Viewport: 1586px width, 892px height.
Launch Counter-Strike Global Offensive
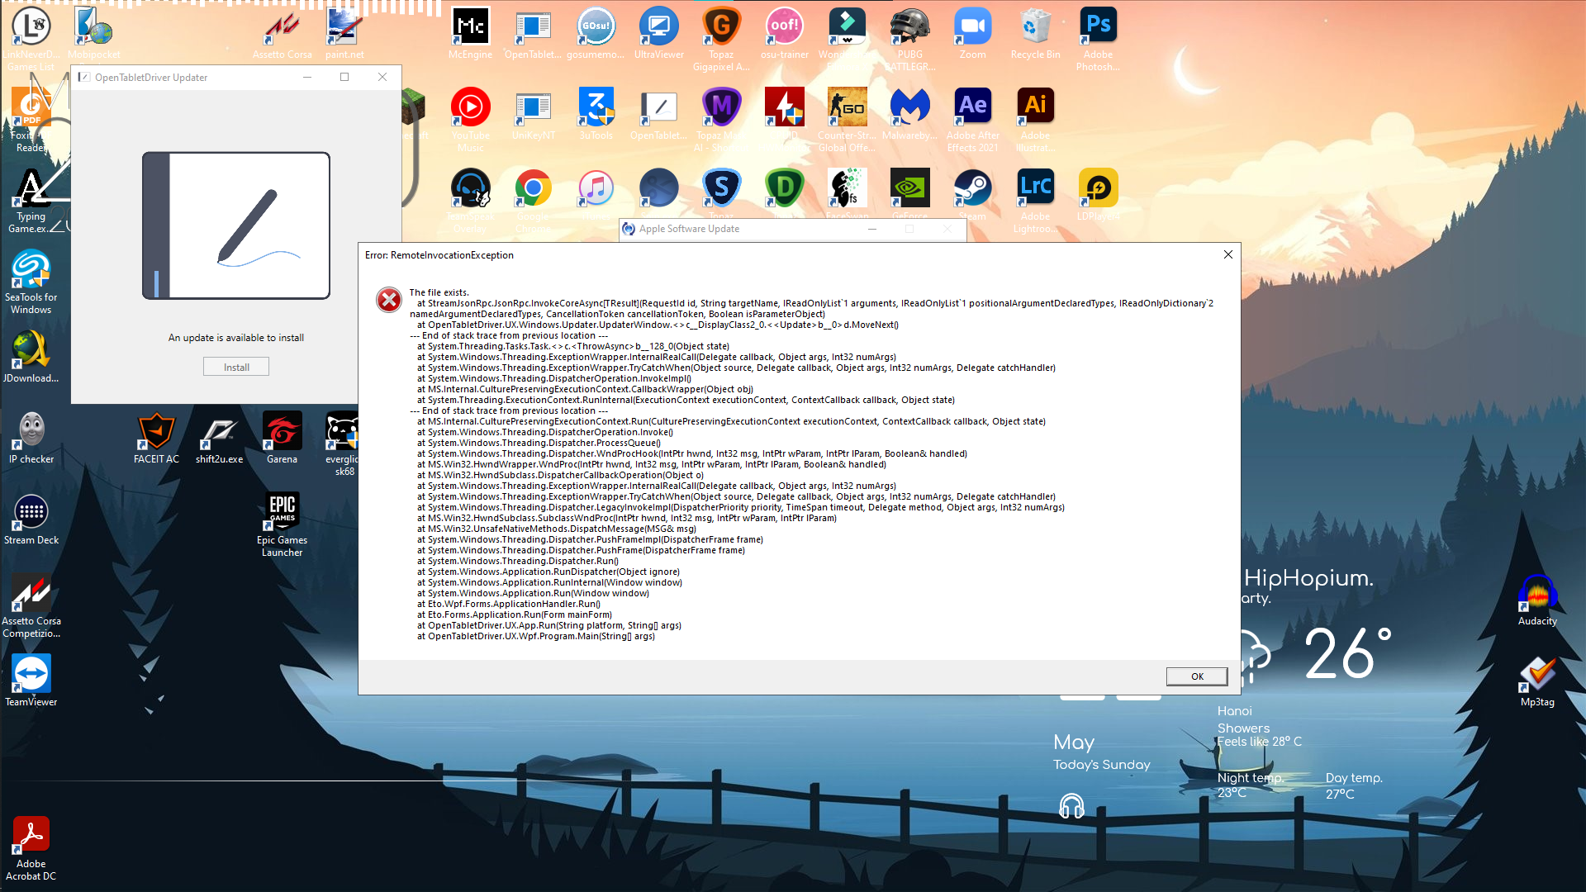[x=848, y=107]
